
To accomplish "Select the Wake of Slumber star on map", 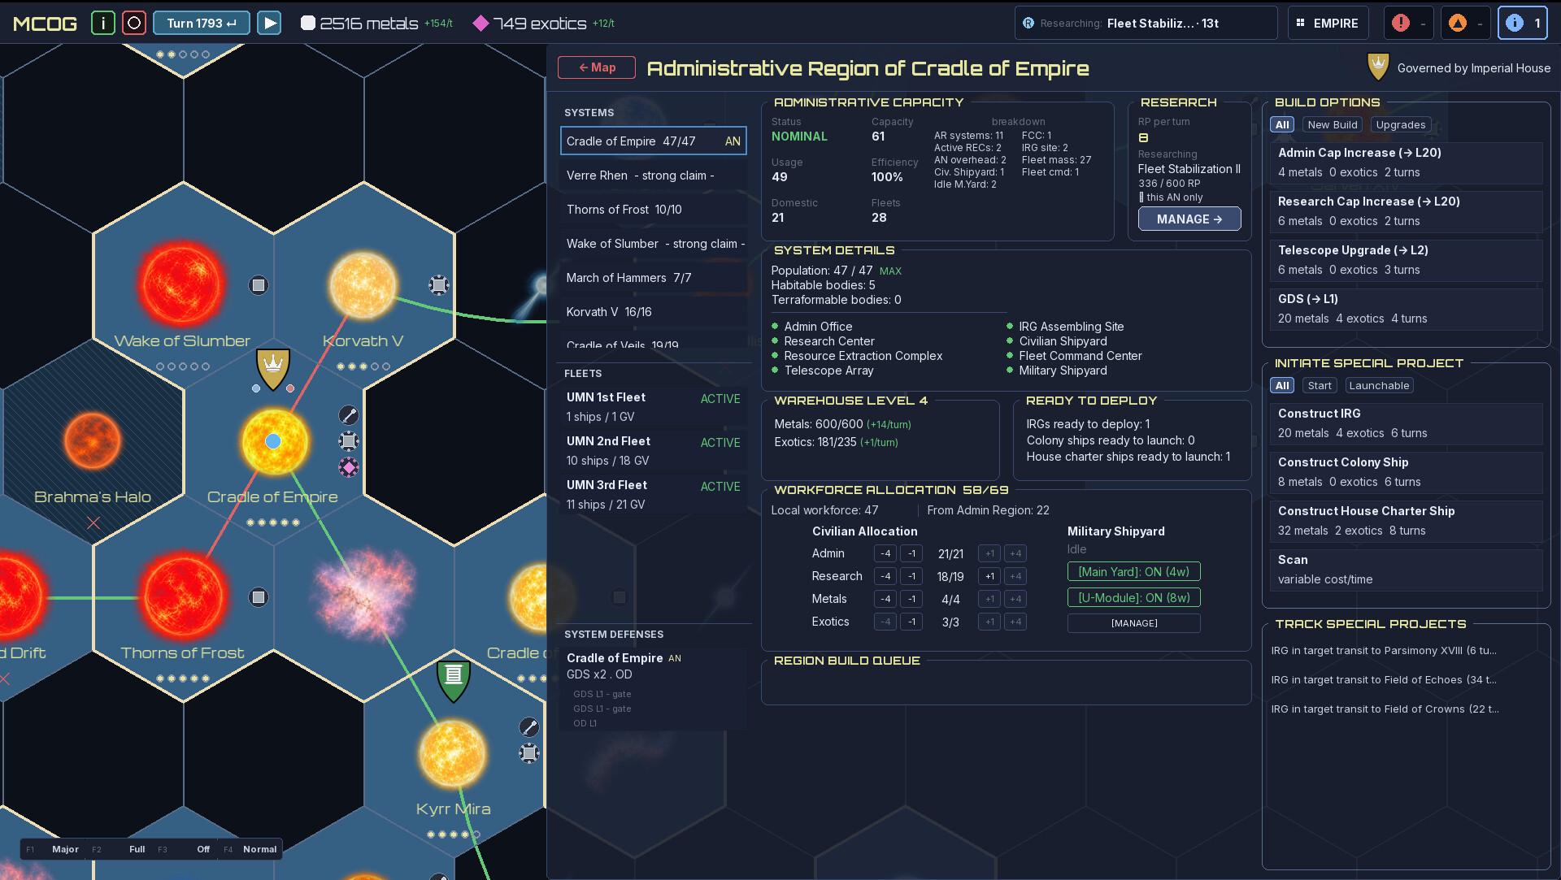I will click(x=182, y=285).
